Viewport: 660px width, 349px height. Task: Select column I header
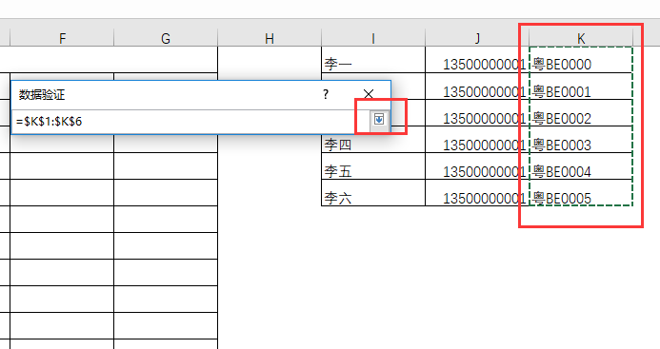(373, 38)
